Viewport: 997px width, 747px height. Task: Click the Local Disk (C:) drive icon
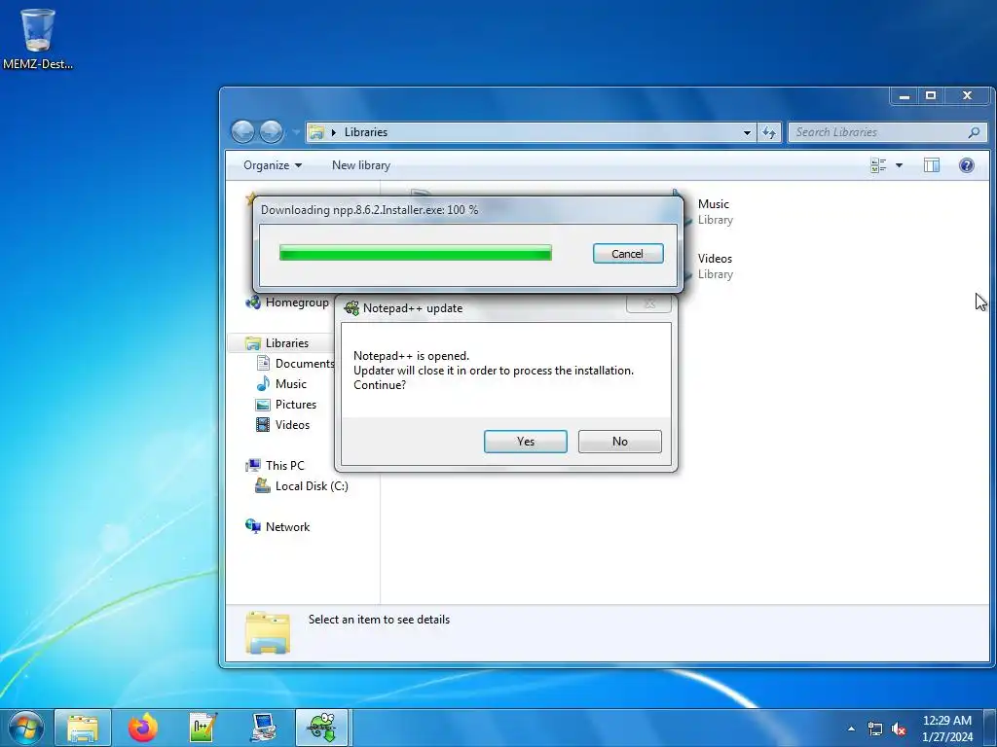[263, 486]
